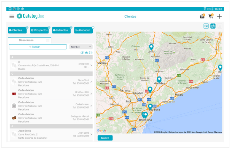Open the Nombre sort dropdown
Image resolution: width=231 pixels, height=149 pixels.
pyautogui.click(x=81, y=47)
